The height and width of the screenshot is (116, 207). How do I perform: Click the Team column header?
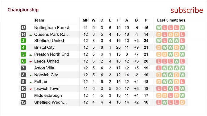point(39,20)
